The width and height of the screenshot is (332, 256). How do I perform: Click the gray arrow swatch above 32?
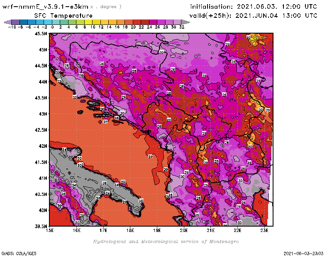pos(185,22)
